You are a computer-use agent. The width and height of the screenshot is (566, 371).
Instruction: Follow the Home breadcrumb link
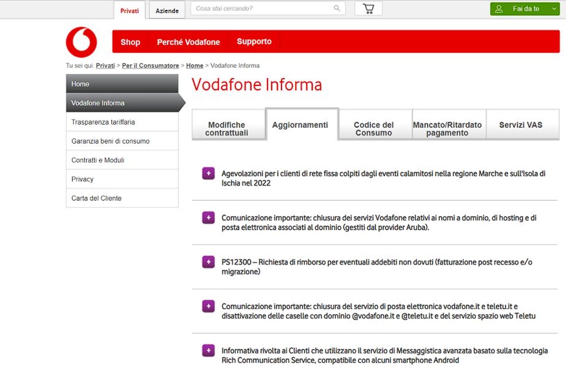195,65
